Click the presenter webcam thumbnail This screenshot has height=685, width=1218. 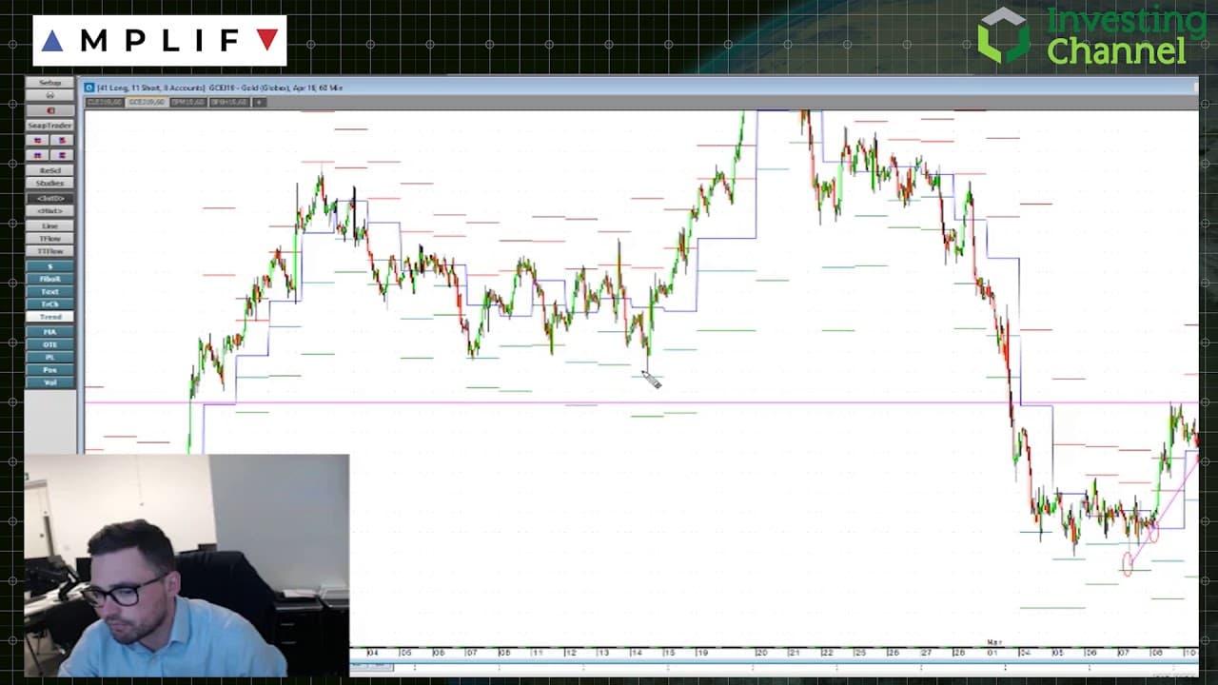tap(187, 565)
